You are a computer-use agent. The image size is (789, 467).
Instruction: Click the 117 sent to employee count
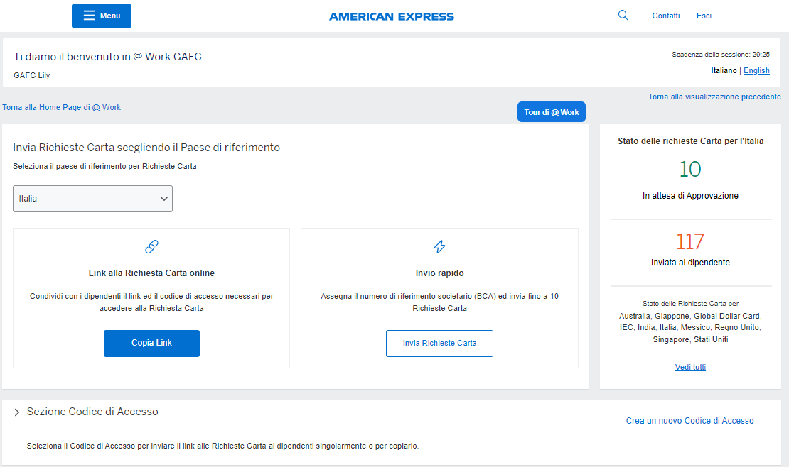coord(689,241)
